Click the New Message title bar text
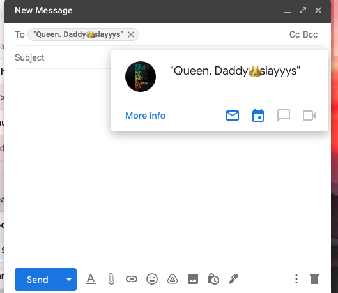 pyautogui.click(x=43, y=10)
